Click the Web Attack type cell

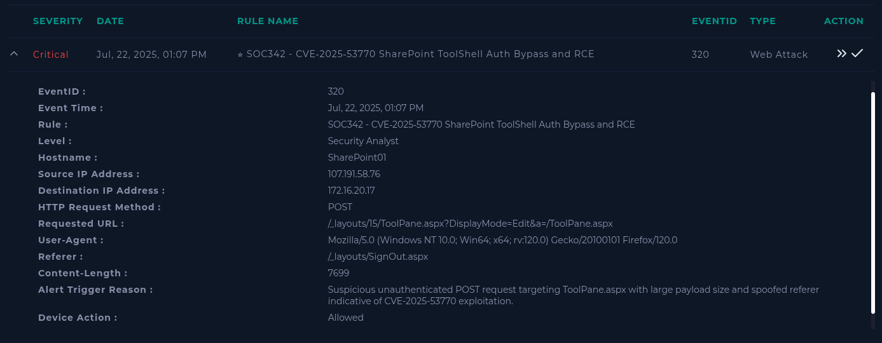(x=778, y=55)
